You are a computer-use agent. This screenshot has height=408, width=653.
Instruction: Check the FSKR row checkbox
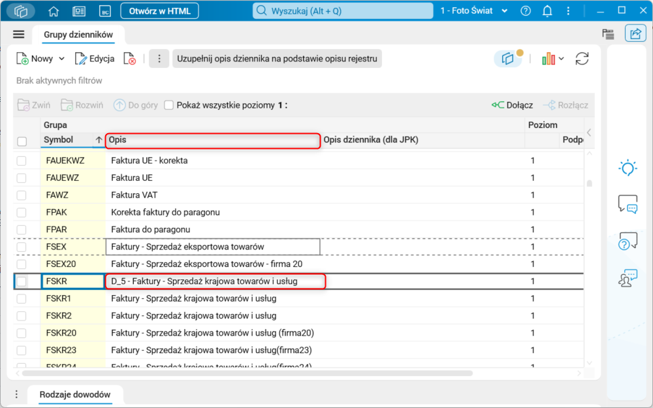tap(22, 281)
